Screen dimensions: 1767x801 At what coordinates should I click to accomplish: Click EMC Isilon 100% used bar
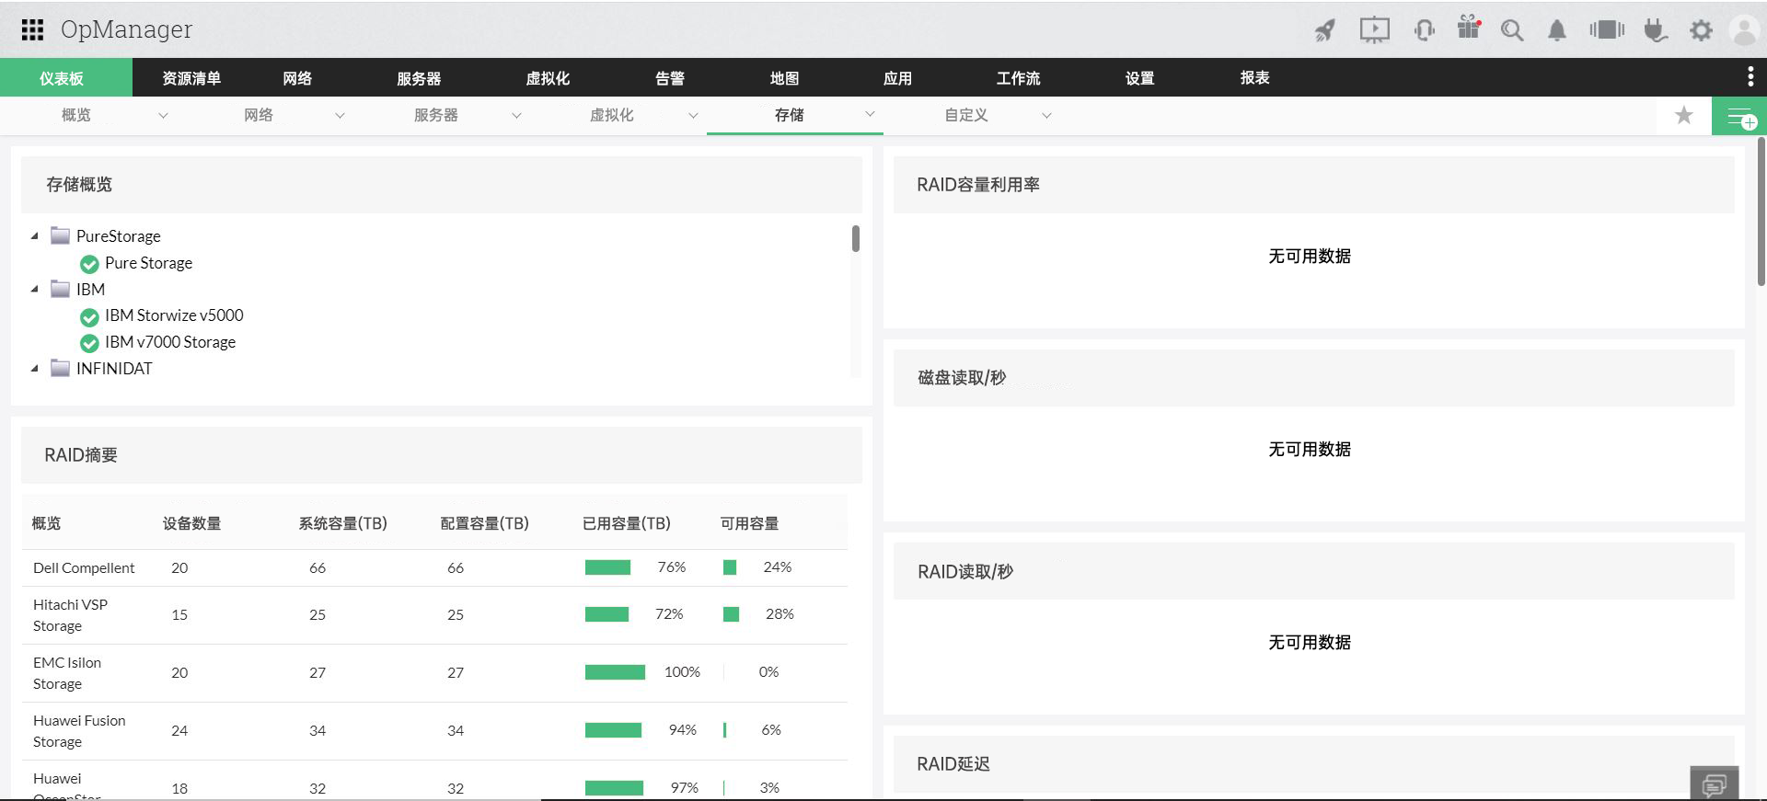click(615, 672)
